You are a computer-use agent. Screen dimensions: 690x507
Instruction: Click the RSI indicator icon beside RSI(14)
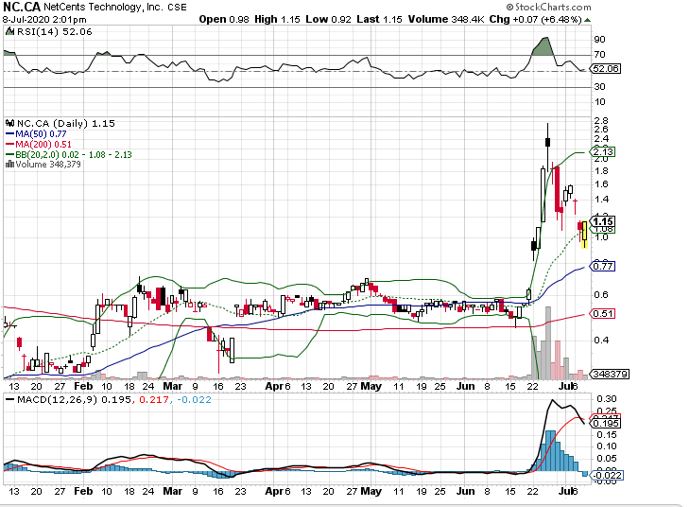pos(9,32)
